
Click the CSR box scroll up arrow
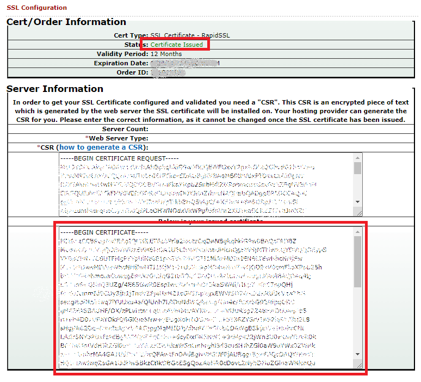(357, 157)
